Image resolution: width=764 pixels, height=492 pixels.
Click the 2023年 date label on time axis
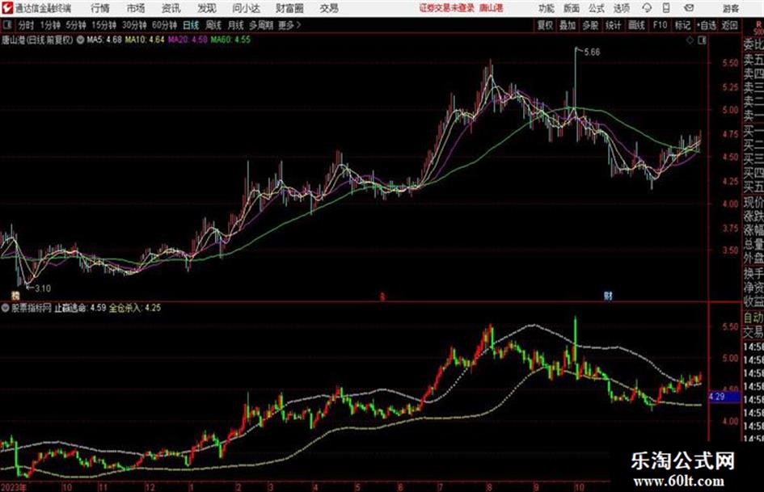14,487
